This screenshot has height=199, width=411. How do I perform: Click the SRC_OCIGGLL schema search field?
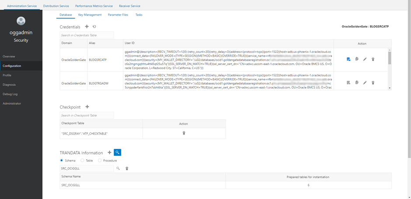pyautogui.click(x=87, y=168)
